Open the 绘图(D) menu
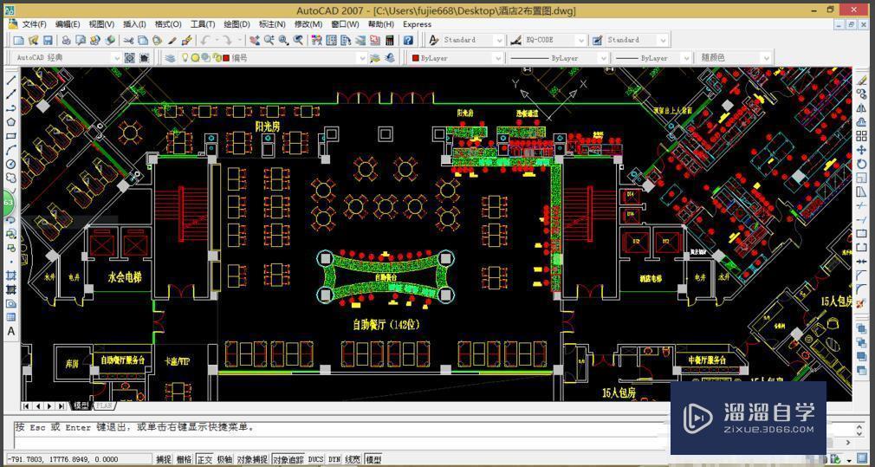875x467 pixels. tap(237, 24)
